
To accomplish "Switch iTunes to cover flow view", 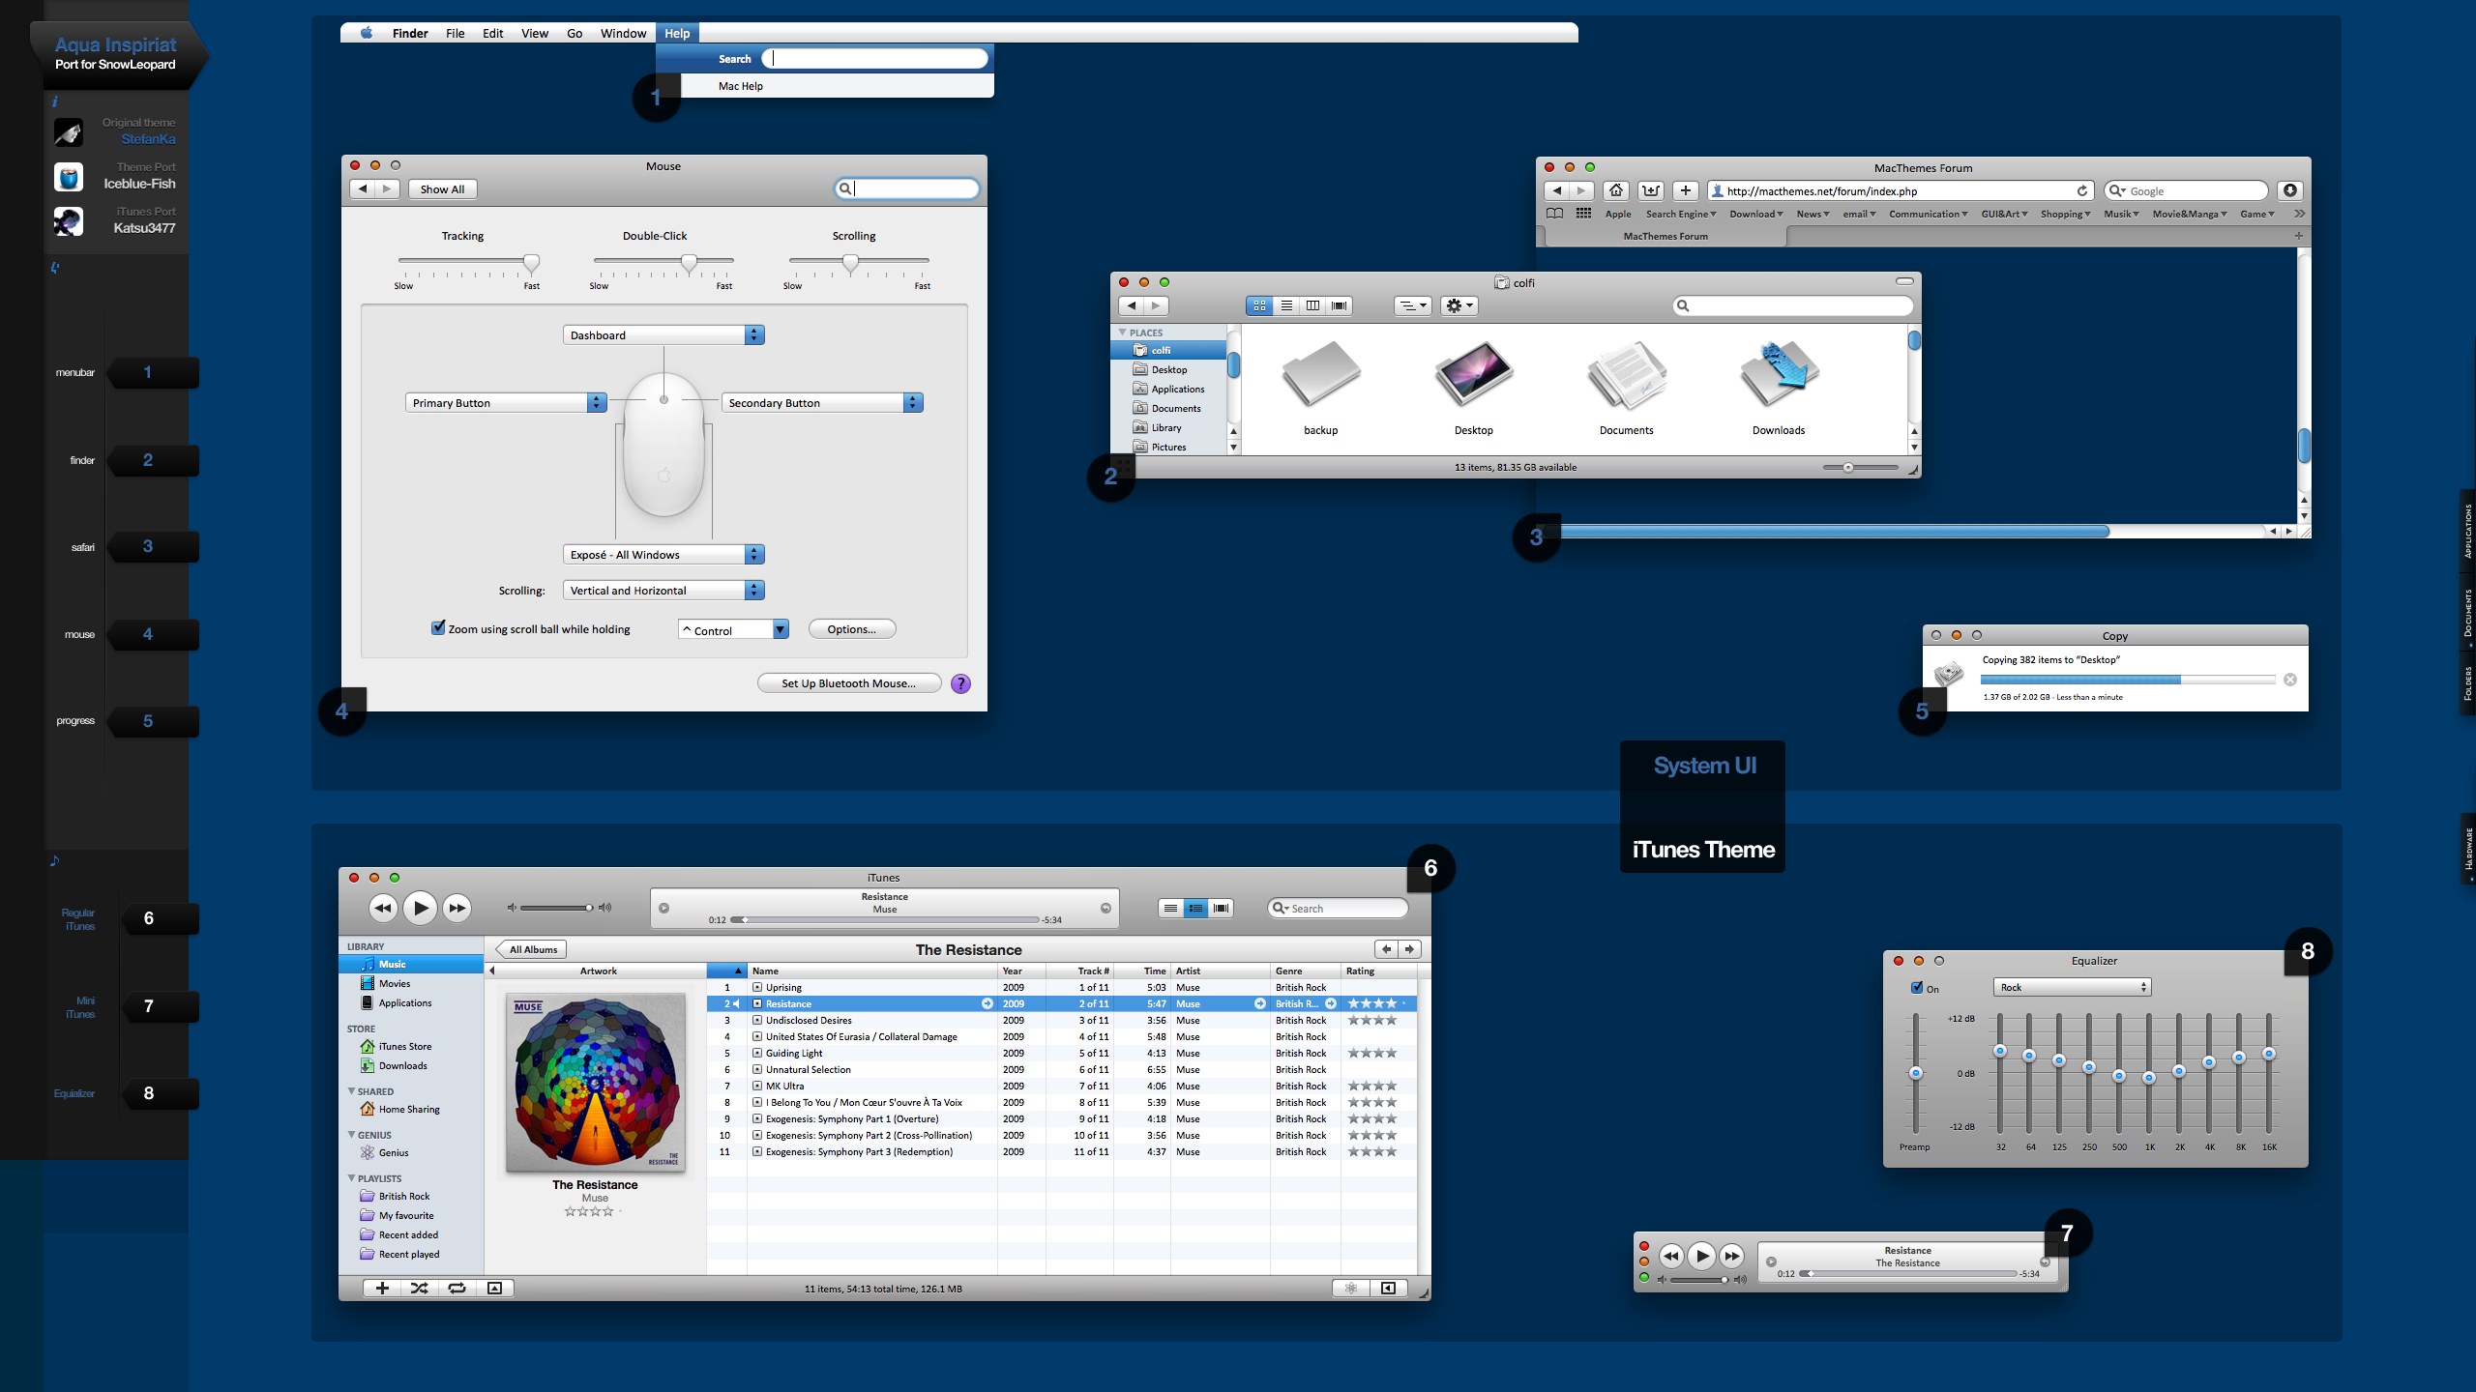I will tap(1222, 908).
